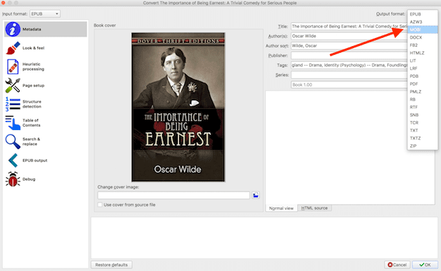
Task: Choose AZW3 in output format list
Action: (x=422, y=22)
